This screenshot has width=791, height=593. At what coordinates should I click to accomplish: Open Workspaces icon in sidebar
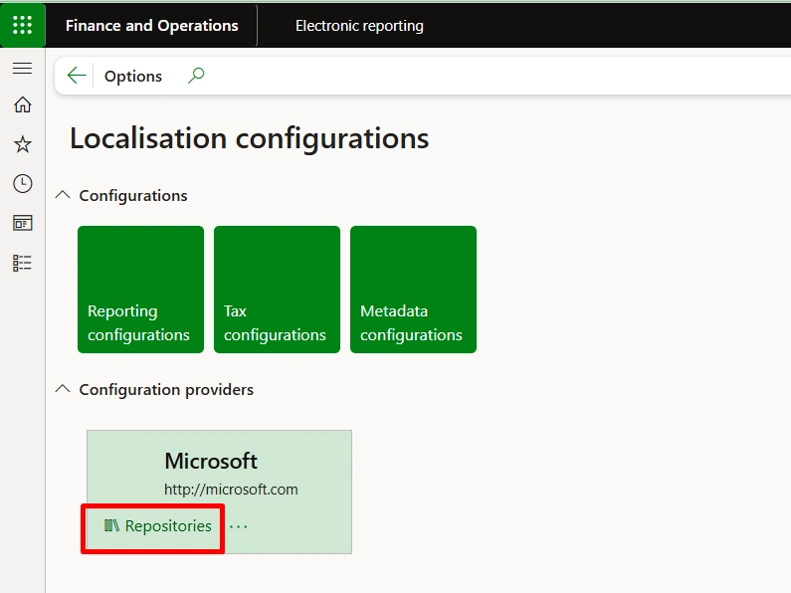(x=22, y=223)
